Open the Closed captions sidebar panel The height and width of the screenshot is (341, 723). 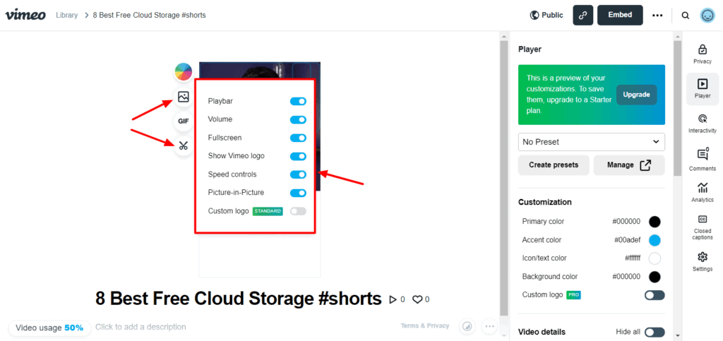703,227
